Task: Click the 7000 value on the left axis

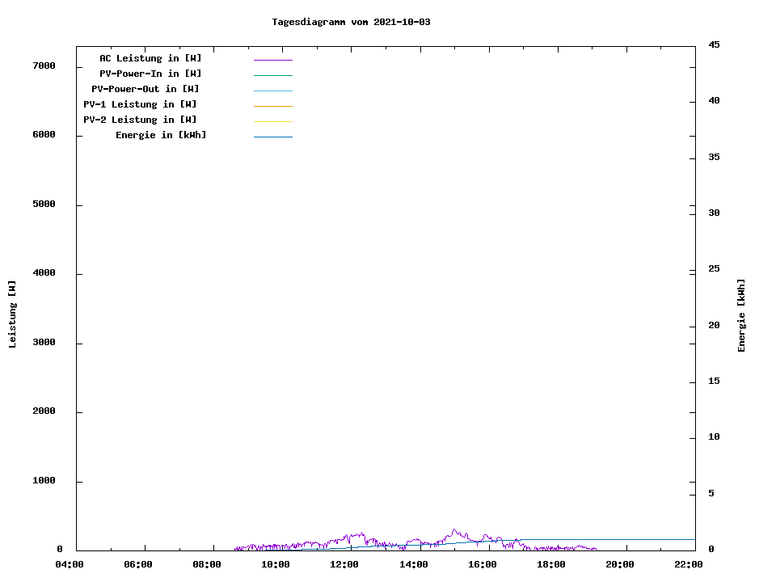Action: tap(43, 65)
